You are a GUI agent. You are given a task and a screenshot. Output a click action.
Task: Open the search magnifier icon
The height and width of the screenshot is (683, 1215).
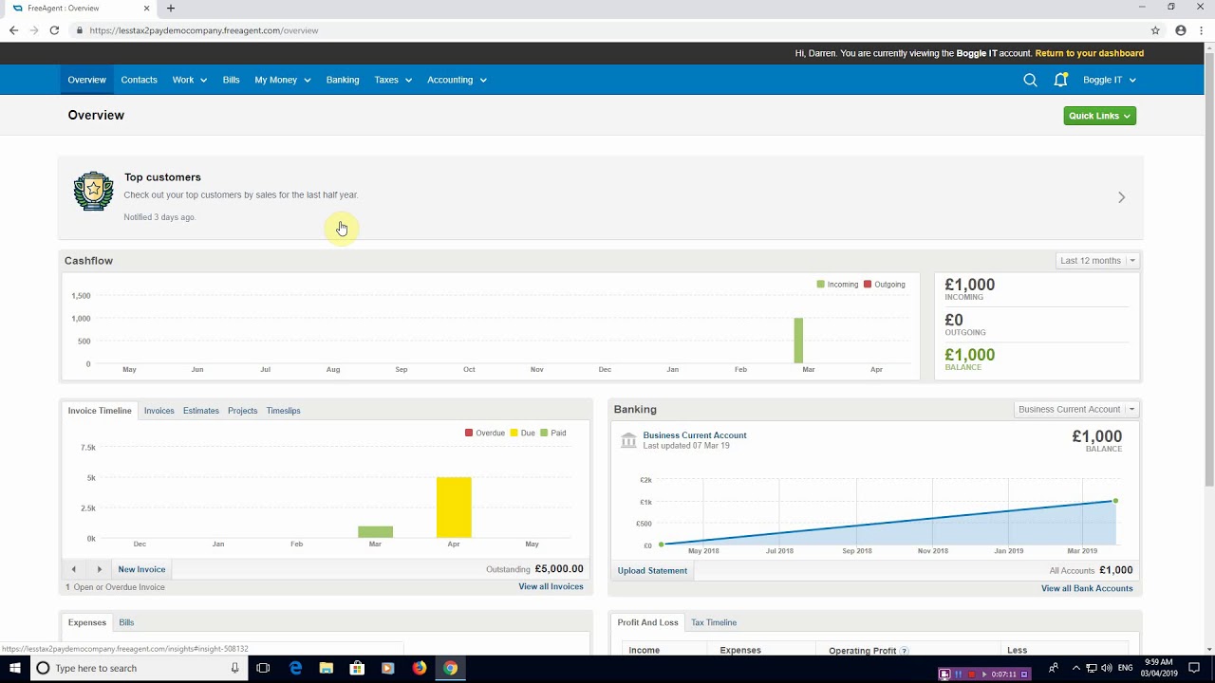pyautogui.click(x=1030, y=80)
